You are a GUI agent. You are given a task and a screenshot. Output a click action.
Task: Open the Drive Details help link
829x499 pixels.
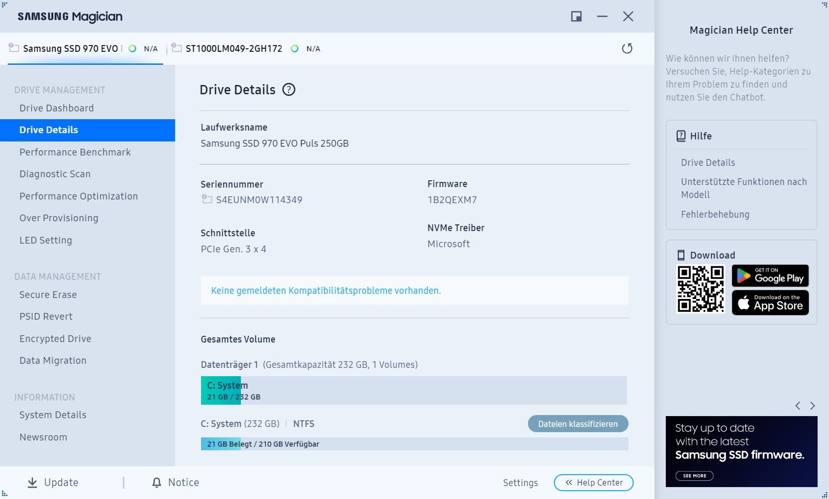[x=708, y=162]
